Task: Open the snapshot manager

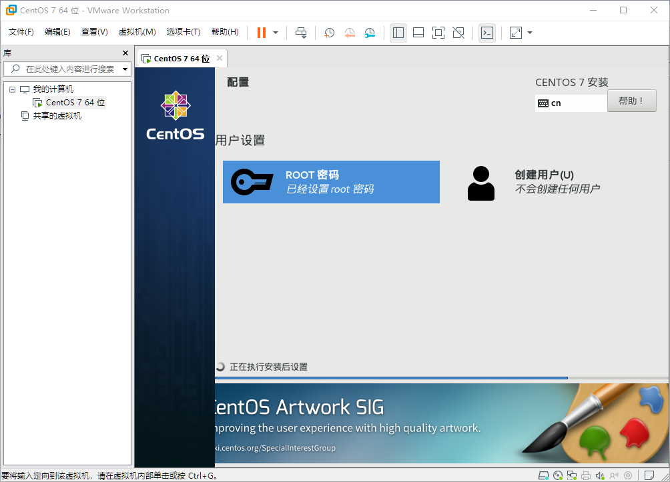Action: tap(370, 33)
